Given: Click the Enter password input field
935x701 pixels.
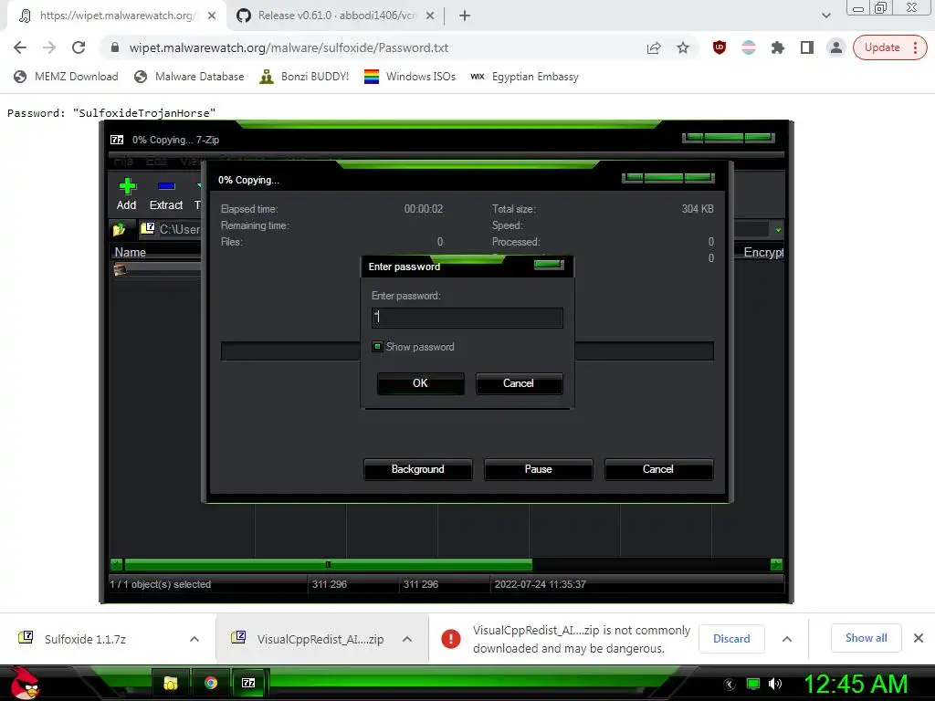Looking at the screenshot, I should [467, 318].
